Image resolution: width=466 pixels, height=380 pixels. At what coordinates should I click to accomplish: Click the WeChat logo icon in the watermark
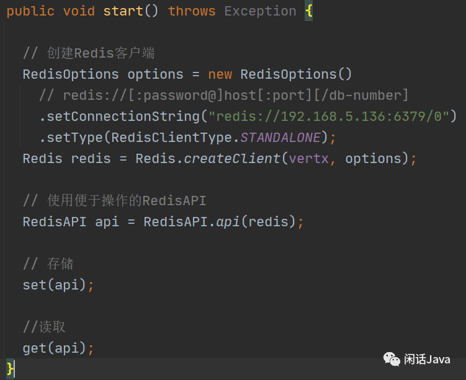(x=391, y=358)
